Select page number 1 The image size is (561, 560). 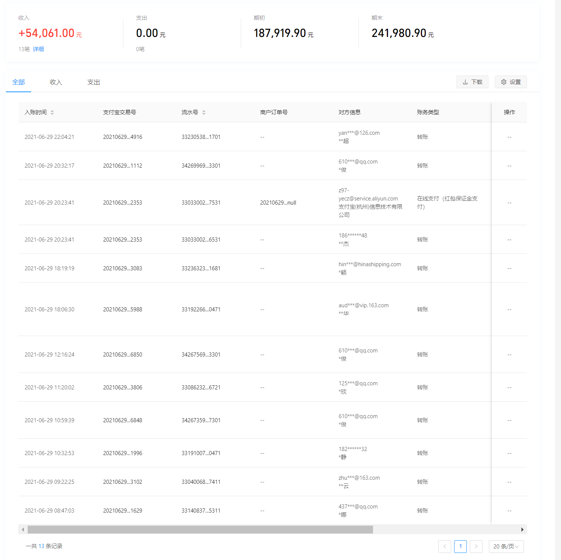tap(460, 547)
